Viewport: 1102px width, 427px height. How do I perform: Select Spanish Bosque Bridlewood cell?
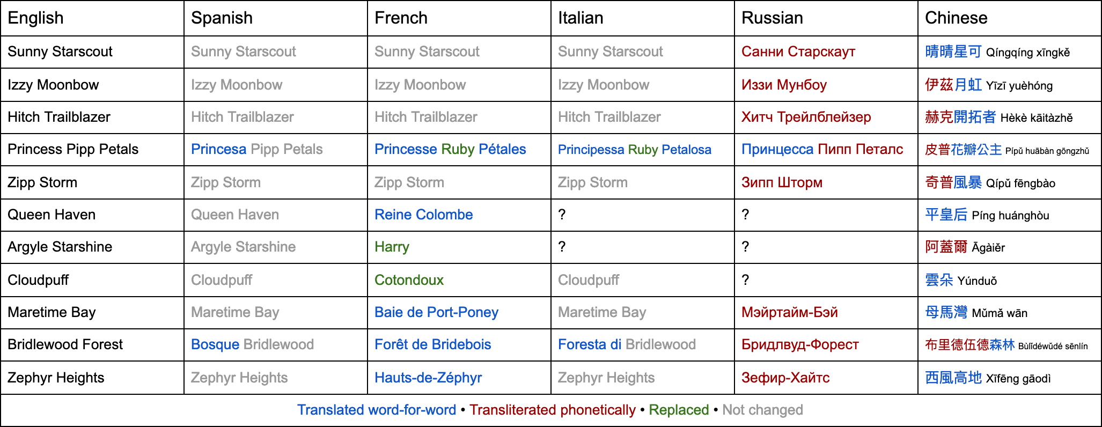(252, 344)
